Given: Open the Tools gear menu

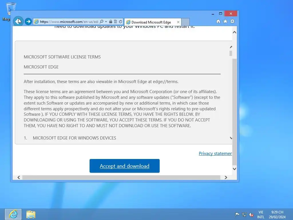Looking at the screenshot, I should [x=232, y=21].
